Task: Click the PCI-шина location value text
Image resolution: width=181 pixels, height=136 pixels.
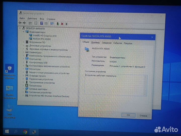Action: 127,66
